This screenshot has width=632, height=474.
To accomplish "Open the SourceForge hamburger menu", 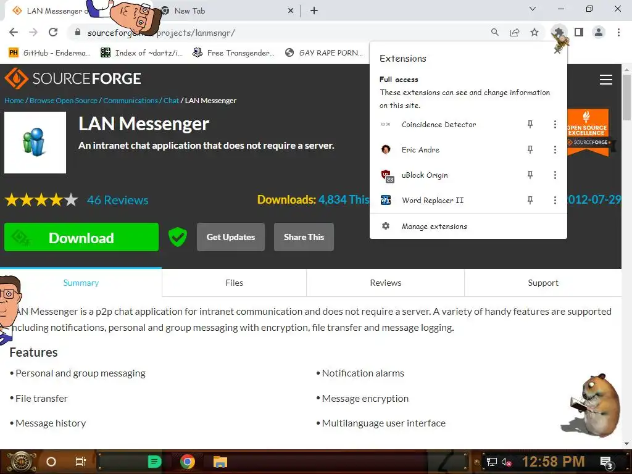I will [x=606, y=80].
